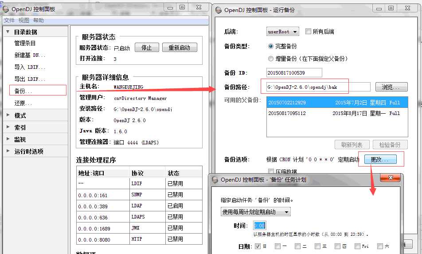Image resolution: width=422 pixels, height=254 pixels.
Task: Open 备份... in the sidebar
Action: (x=23, y=91)
